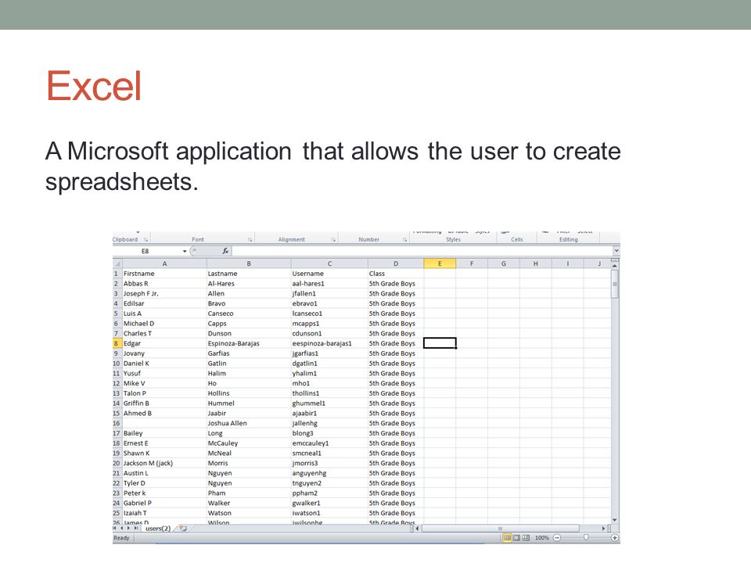Click the 'Firstname' header cell
This screenshot has height=563, width=751.
[164, 274]
